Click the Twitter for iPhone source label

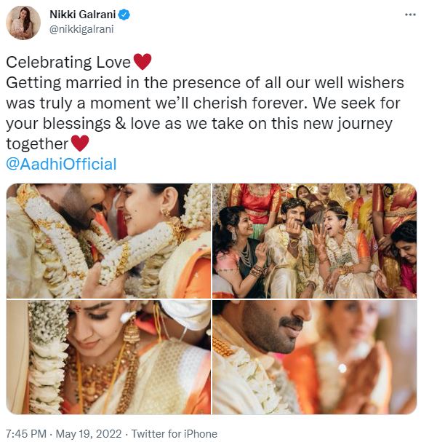(x=175, y=434)
